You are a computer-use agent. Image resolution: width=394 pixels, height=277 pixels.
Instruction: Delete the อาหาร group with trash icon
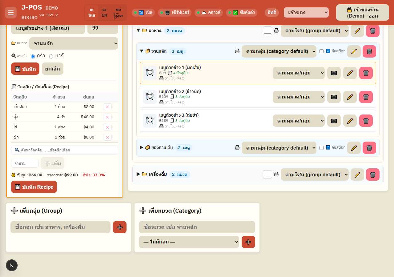point(373,31)
